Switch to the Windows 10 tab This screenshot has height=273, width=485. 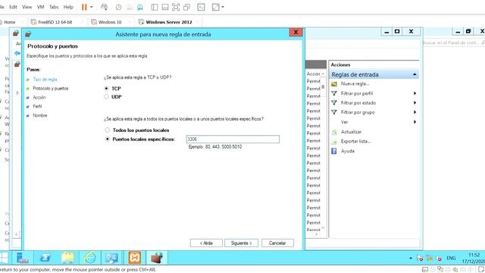point(110,22)
